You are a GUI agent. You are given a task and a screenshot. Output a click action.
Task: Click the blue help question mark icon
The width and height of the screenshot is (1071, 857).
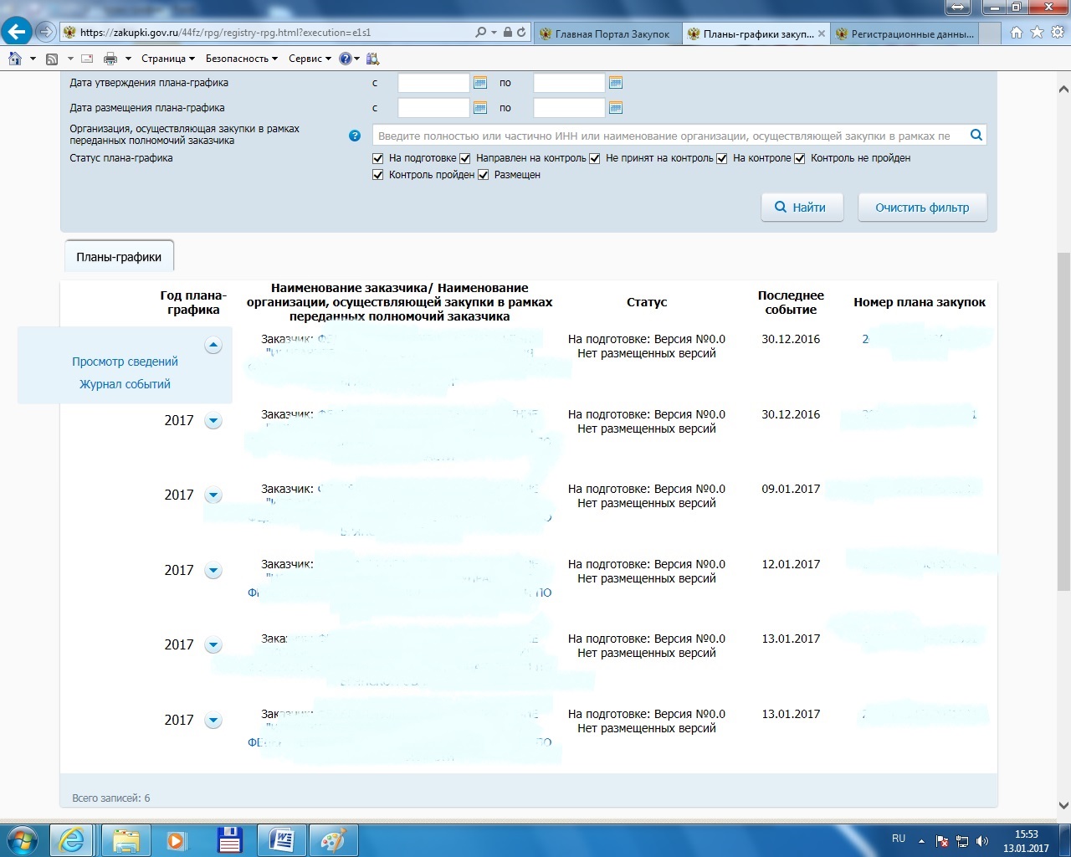coord(355,136)
